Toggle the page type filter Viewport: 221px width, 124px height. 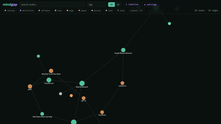70,11
